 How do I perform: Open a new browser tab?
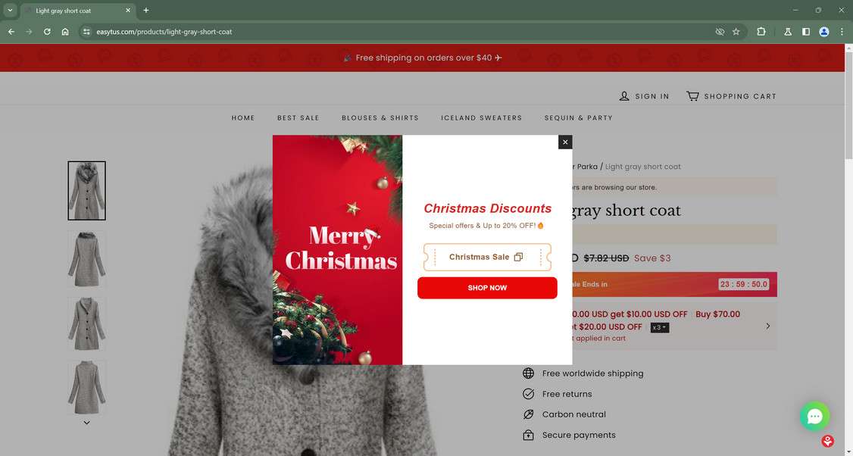tap(145, 11)
